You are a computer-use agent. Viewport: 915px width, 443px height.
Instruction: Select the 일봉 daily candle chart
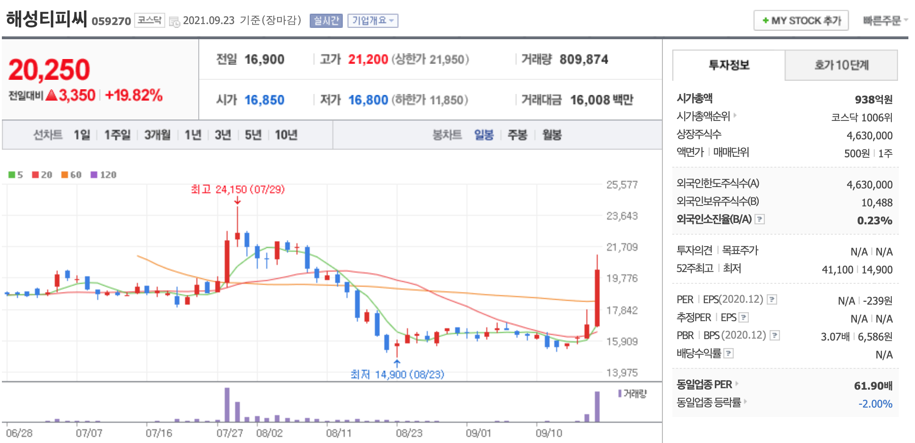(484, 135)
